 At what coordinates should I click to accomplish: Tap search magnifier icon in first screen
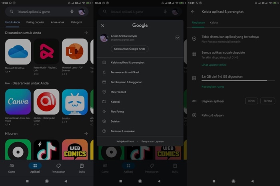tap(12, 12)
